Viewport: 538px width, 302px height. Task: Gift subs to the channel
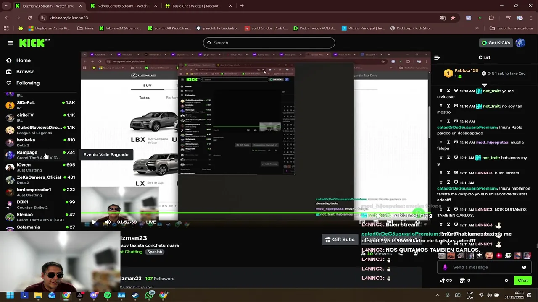(x=340, y=240)
